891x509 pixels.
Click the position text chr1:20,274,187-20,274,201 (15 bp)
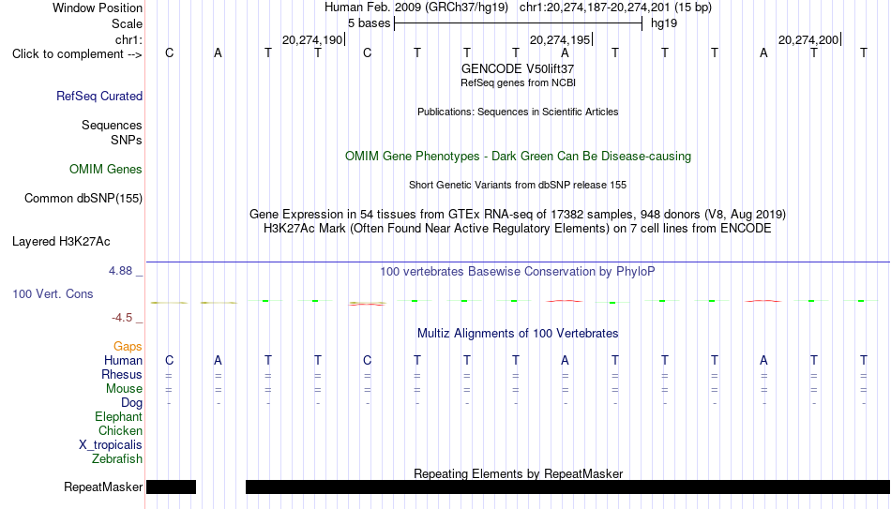[x=615, y=7]
